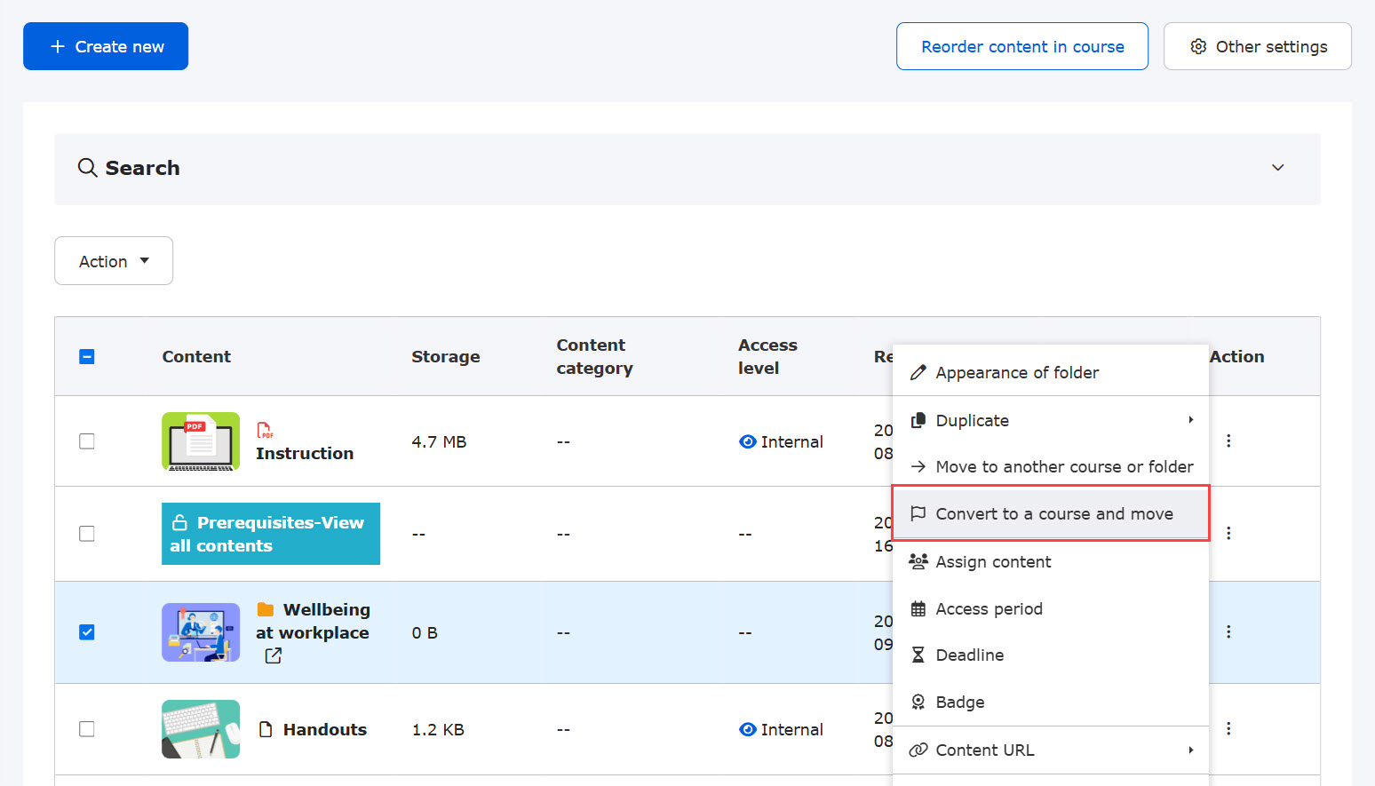Check the Instruction row checkbox

click(x=87, y=441)
